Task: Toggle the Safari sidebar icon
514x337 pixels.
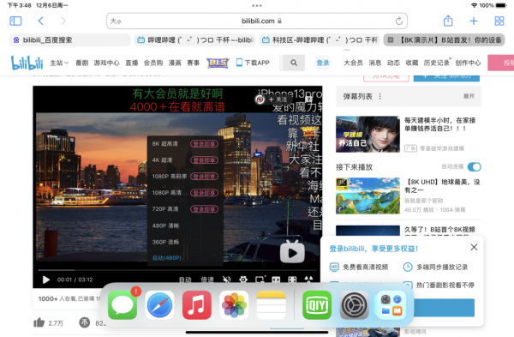Action: [15, 21]
